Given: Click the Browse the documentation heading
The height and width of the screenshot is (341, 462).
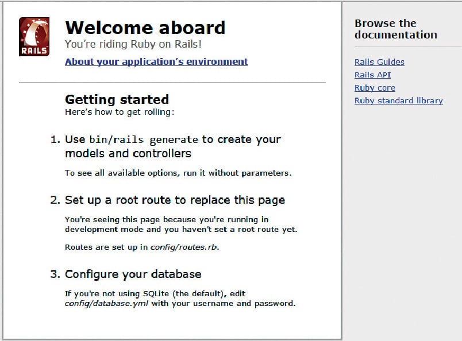Looking at the screenshot, I should coord(395,29).
